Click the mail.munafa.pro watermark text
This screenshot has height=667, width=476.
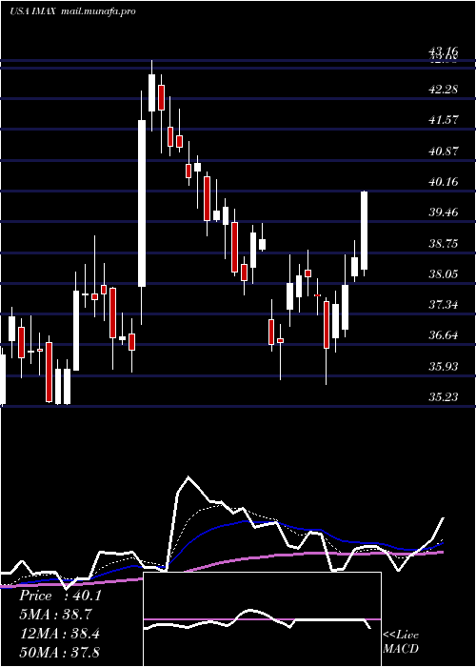[x=98, y=11]
